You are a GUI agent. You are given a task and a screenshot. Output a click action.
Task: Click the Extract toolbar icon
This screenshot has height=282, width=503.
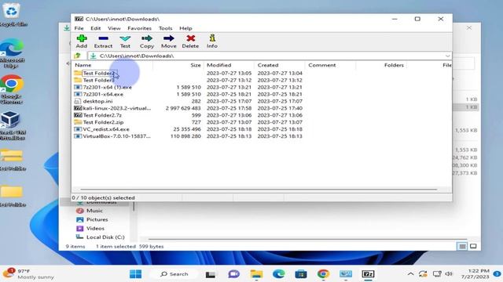[x=103, y=42]
